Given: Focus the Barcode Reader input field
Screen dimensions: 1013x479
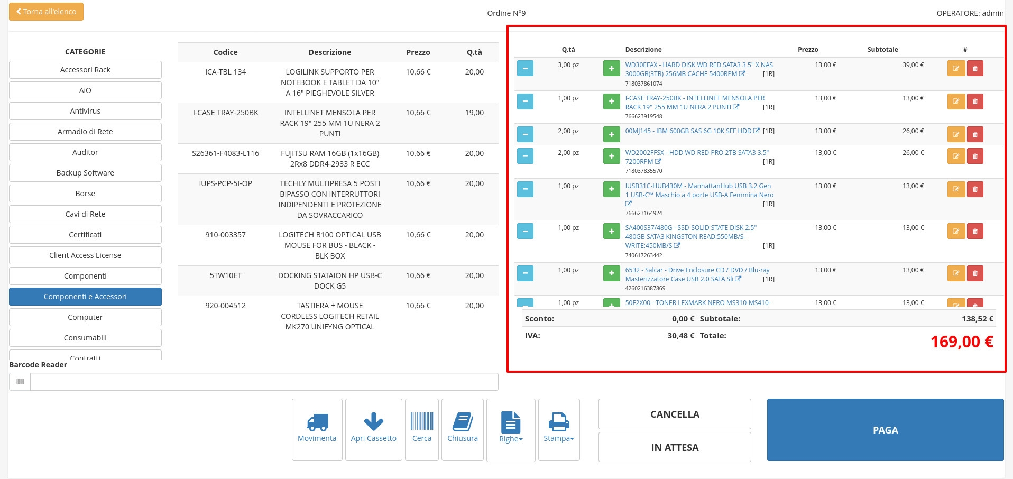Looking at the screenshot, I should click(264, 382).
